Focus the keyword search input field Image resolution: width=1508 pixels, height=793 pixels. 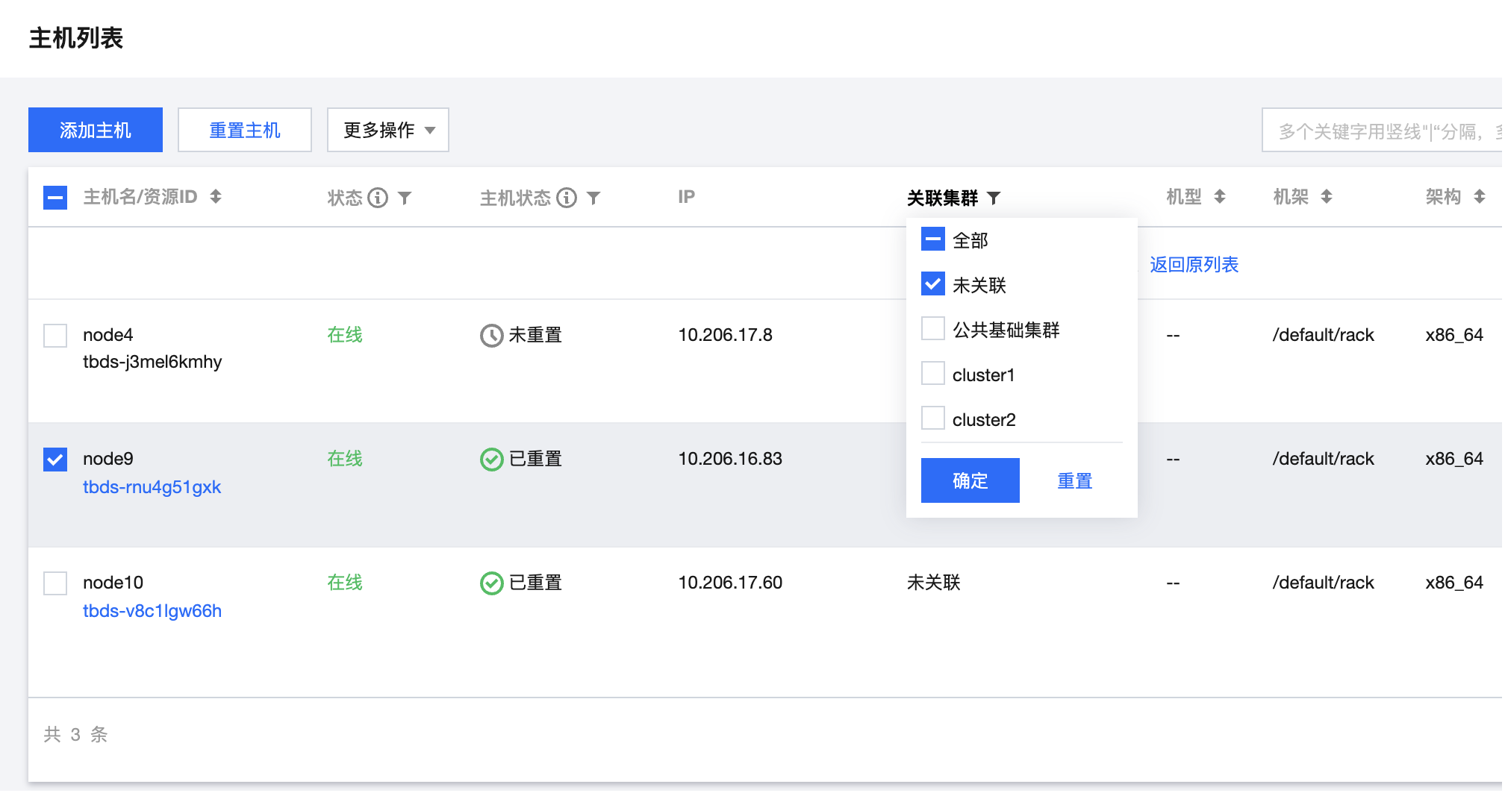pyautogui.click(x=1381, y=131)
